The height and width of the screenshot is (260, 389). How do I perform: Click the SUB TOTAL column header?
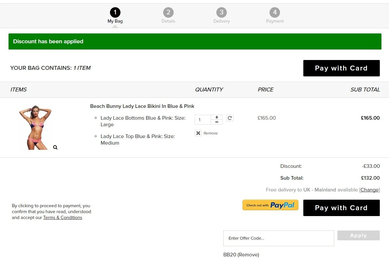click(365, 90)
